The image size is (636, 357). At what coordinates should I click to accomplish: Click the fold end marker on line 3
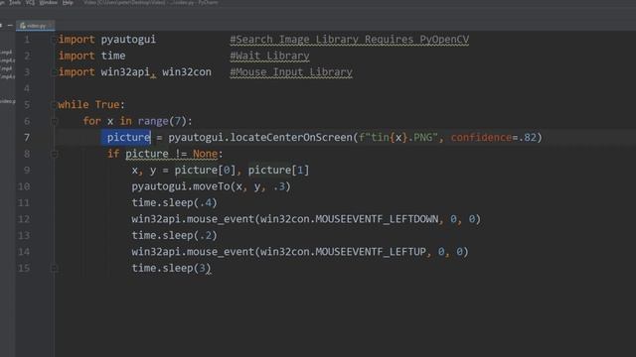[54, 72]
